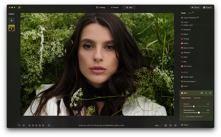The height and width of the screenshot is (137, 221).
Task: Open the Luminar app logo menu chevron
Action: (22, 7)
